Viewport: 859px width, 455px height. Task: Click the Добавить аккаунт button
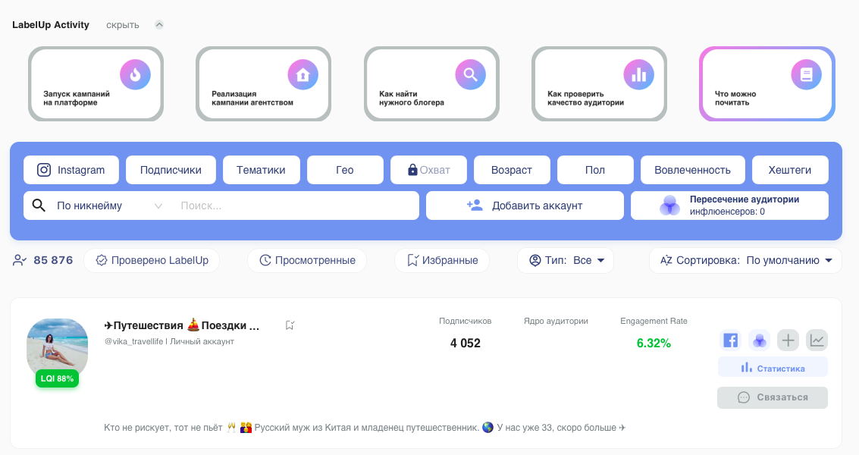pyautogui.click(x=525, y=206)
